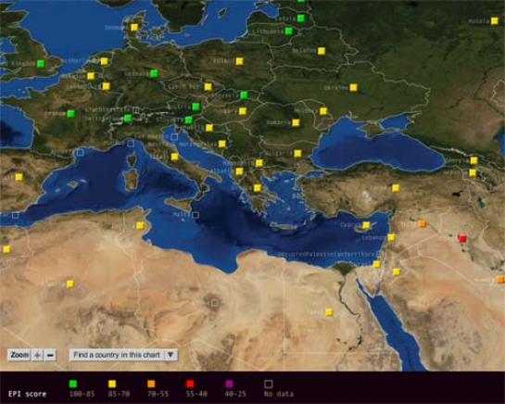
Task: Select the green United Kingdom marker
Action: click(40, 64)
